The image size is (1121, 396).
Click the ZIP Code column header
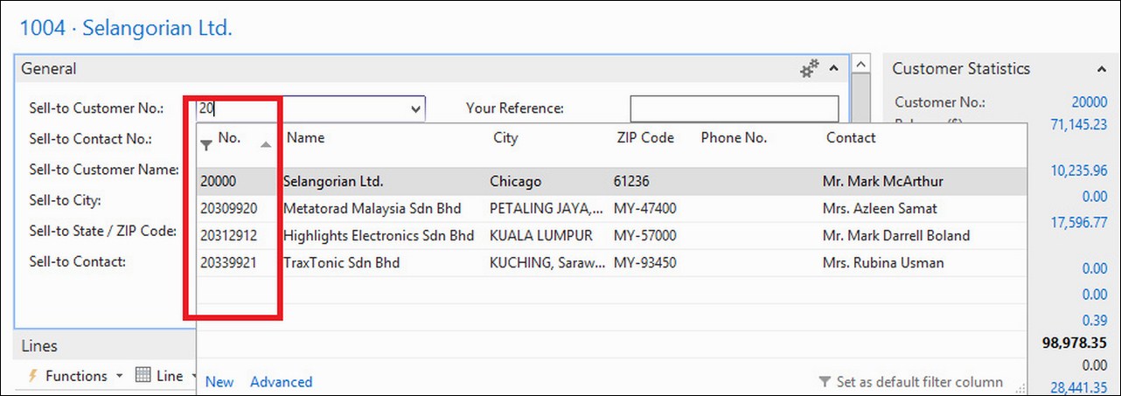point(644,138)
